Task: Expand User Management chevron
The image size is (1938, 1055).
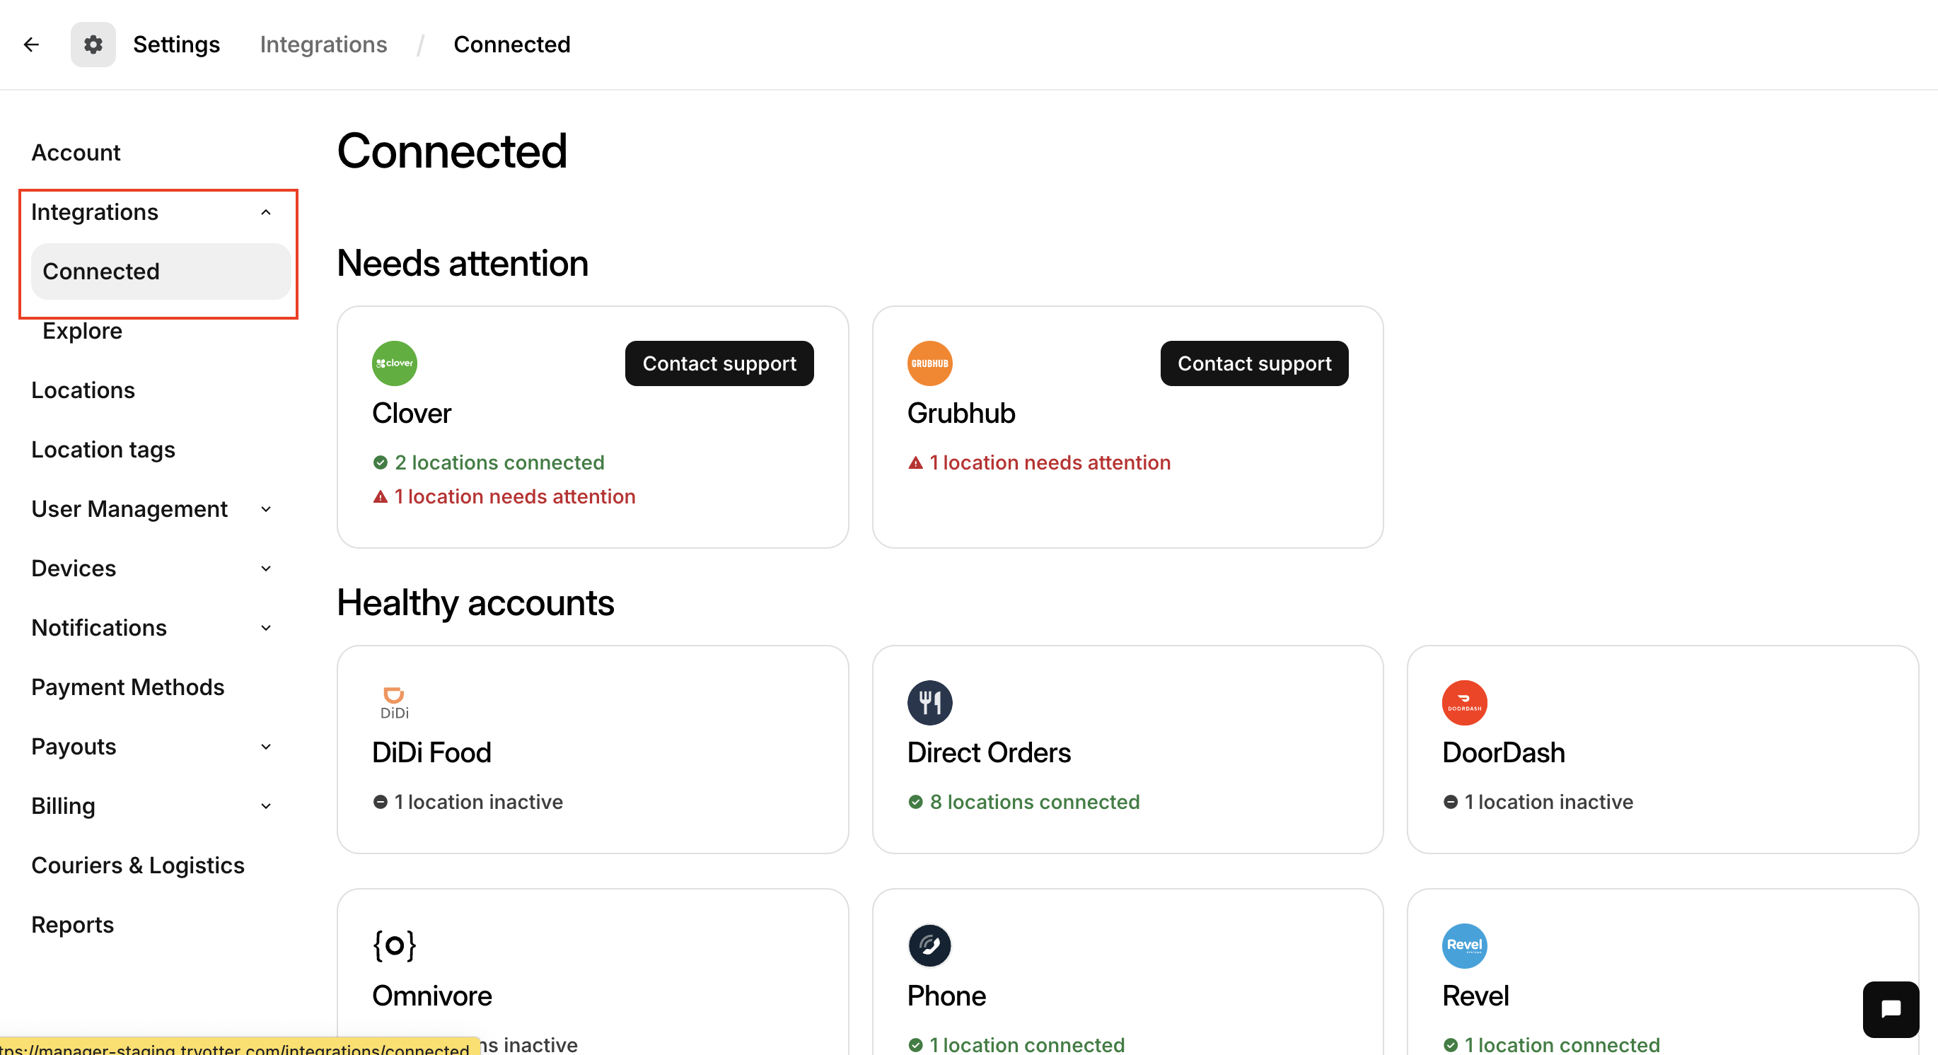Action: coord(265,509)
